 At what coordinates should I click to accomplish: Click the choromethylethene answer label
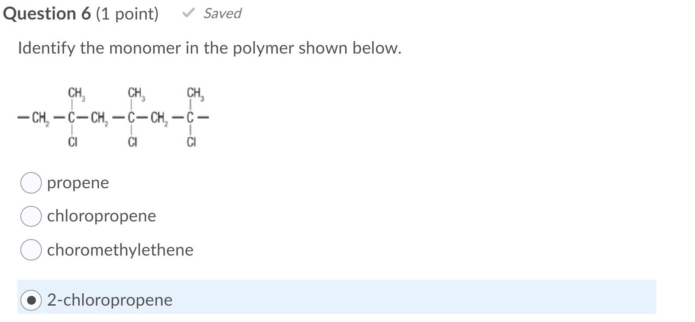coord(120,250)
